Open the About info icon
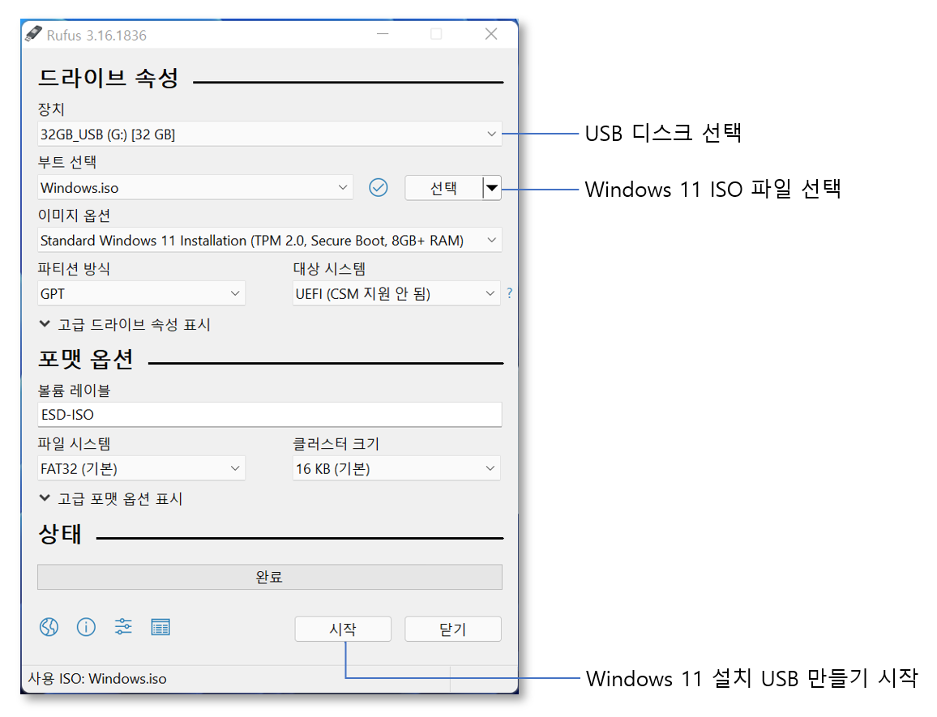The width and height of the screenshot is (937, 717). [x=86, y=627]
